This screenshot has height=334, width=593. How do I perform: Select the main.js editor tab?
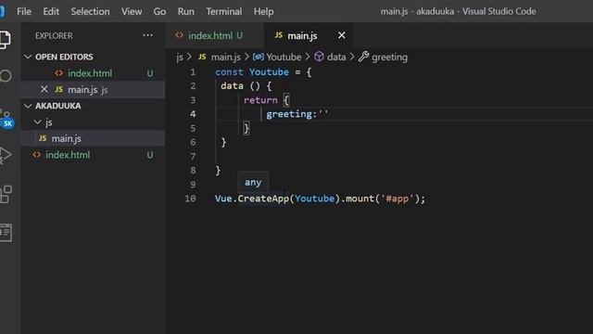(308, 35)
